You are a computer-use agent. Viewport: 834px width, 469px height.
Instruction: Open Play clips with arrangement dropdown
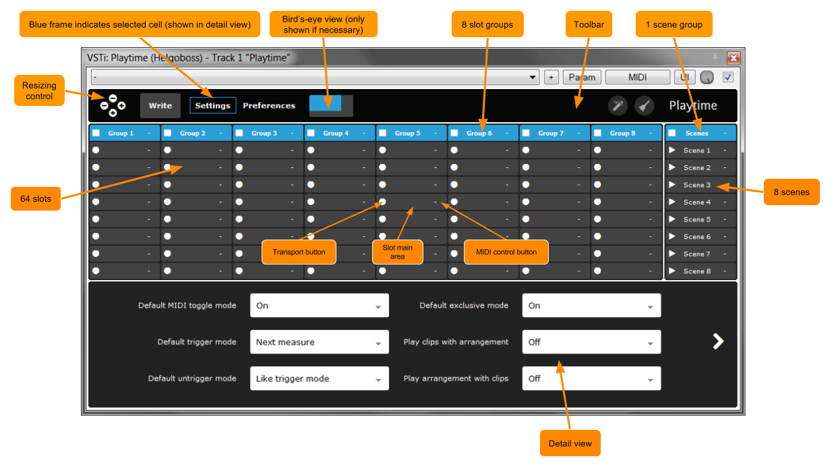tap(591, 342)
